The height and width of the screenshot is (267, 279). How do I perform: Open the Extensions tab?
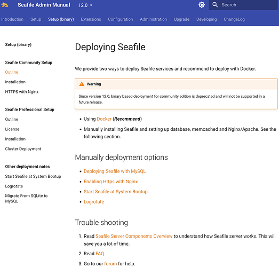[91, 19]
